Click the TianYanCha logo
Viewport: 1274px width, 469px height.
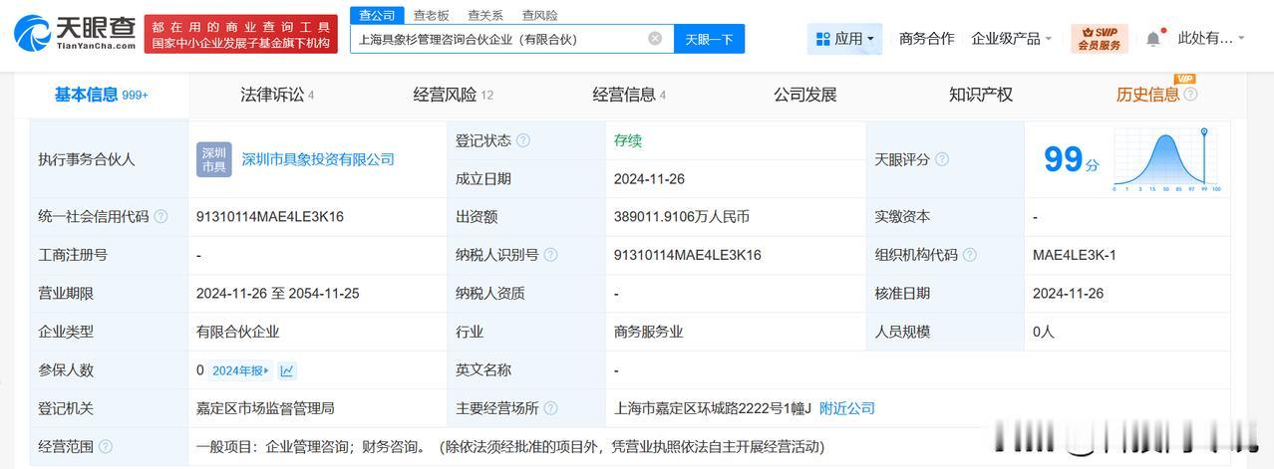pos(75,34)
